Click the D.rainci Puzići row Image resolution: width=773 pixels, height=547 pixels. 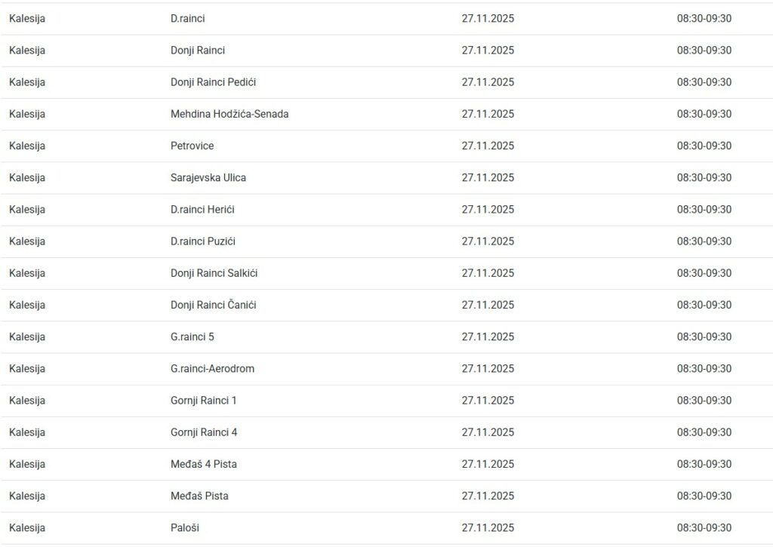(x=202, y=241)
